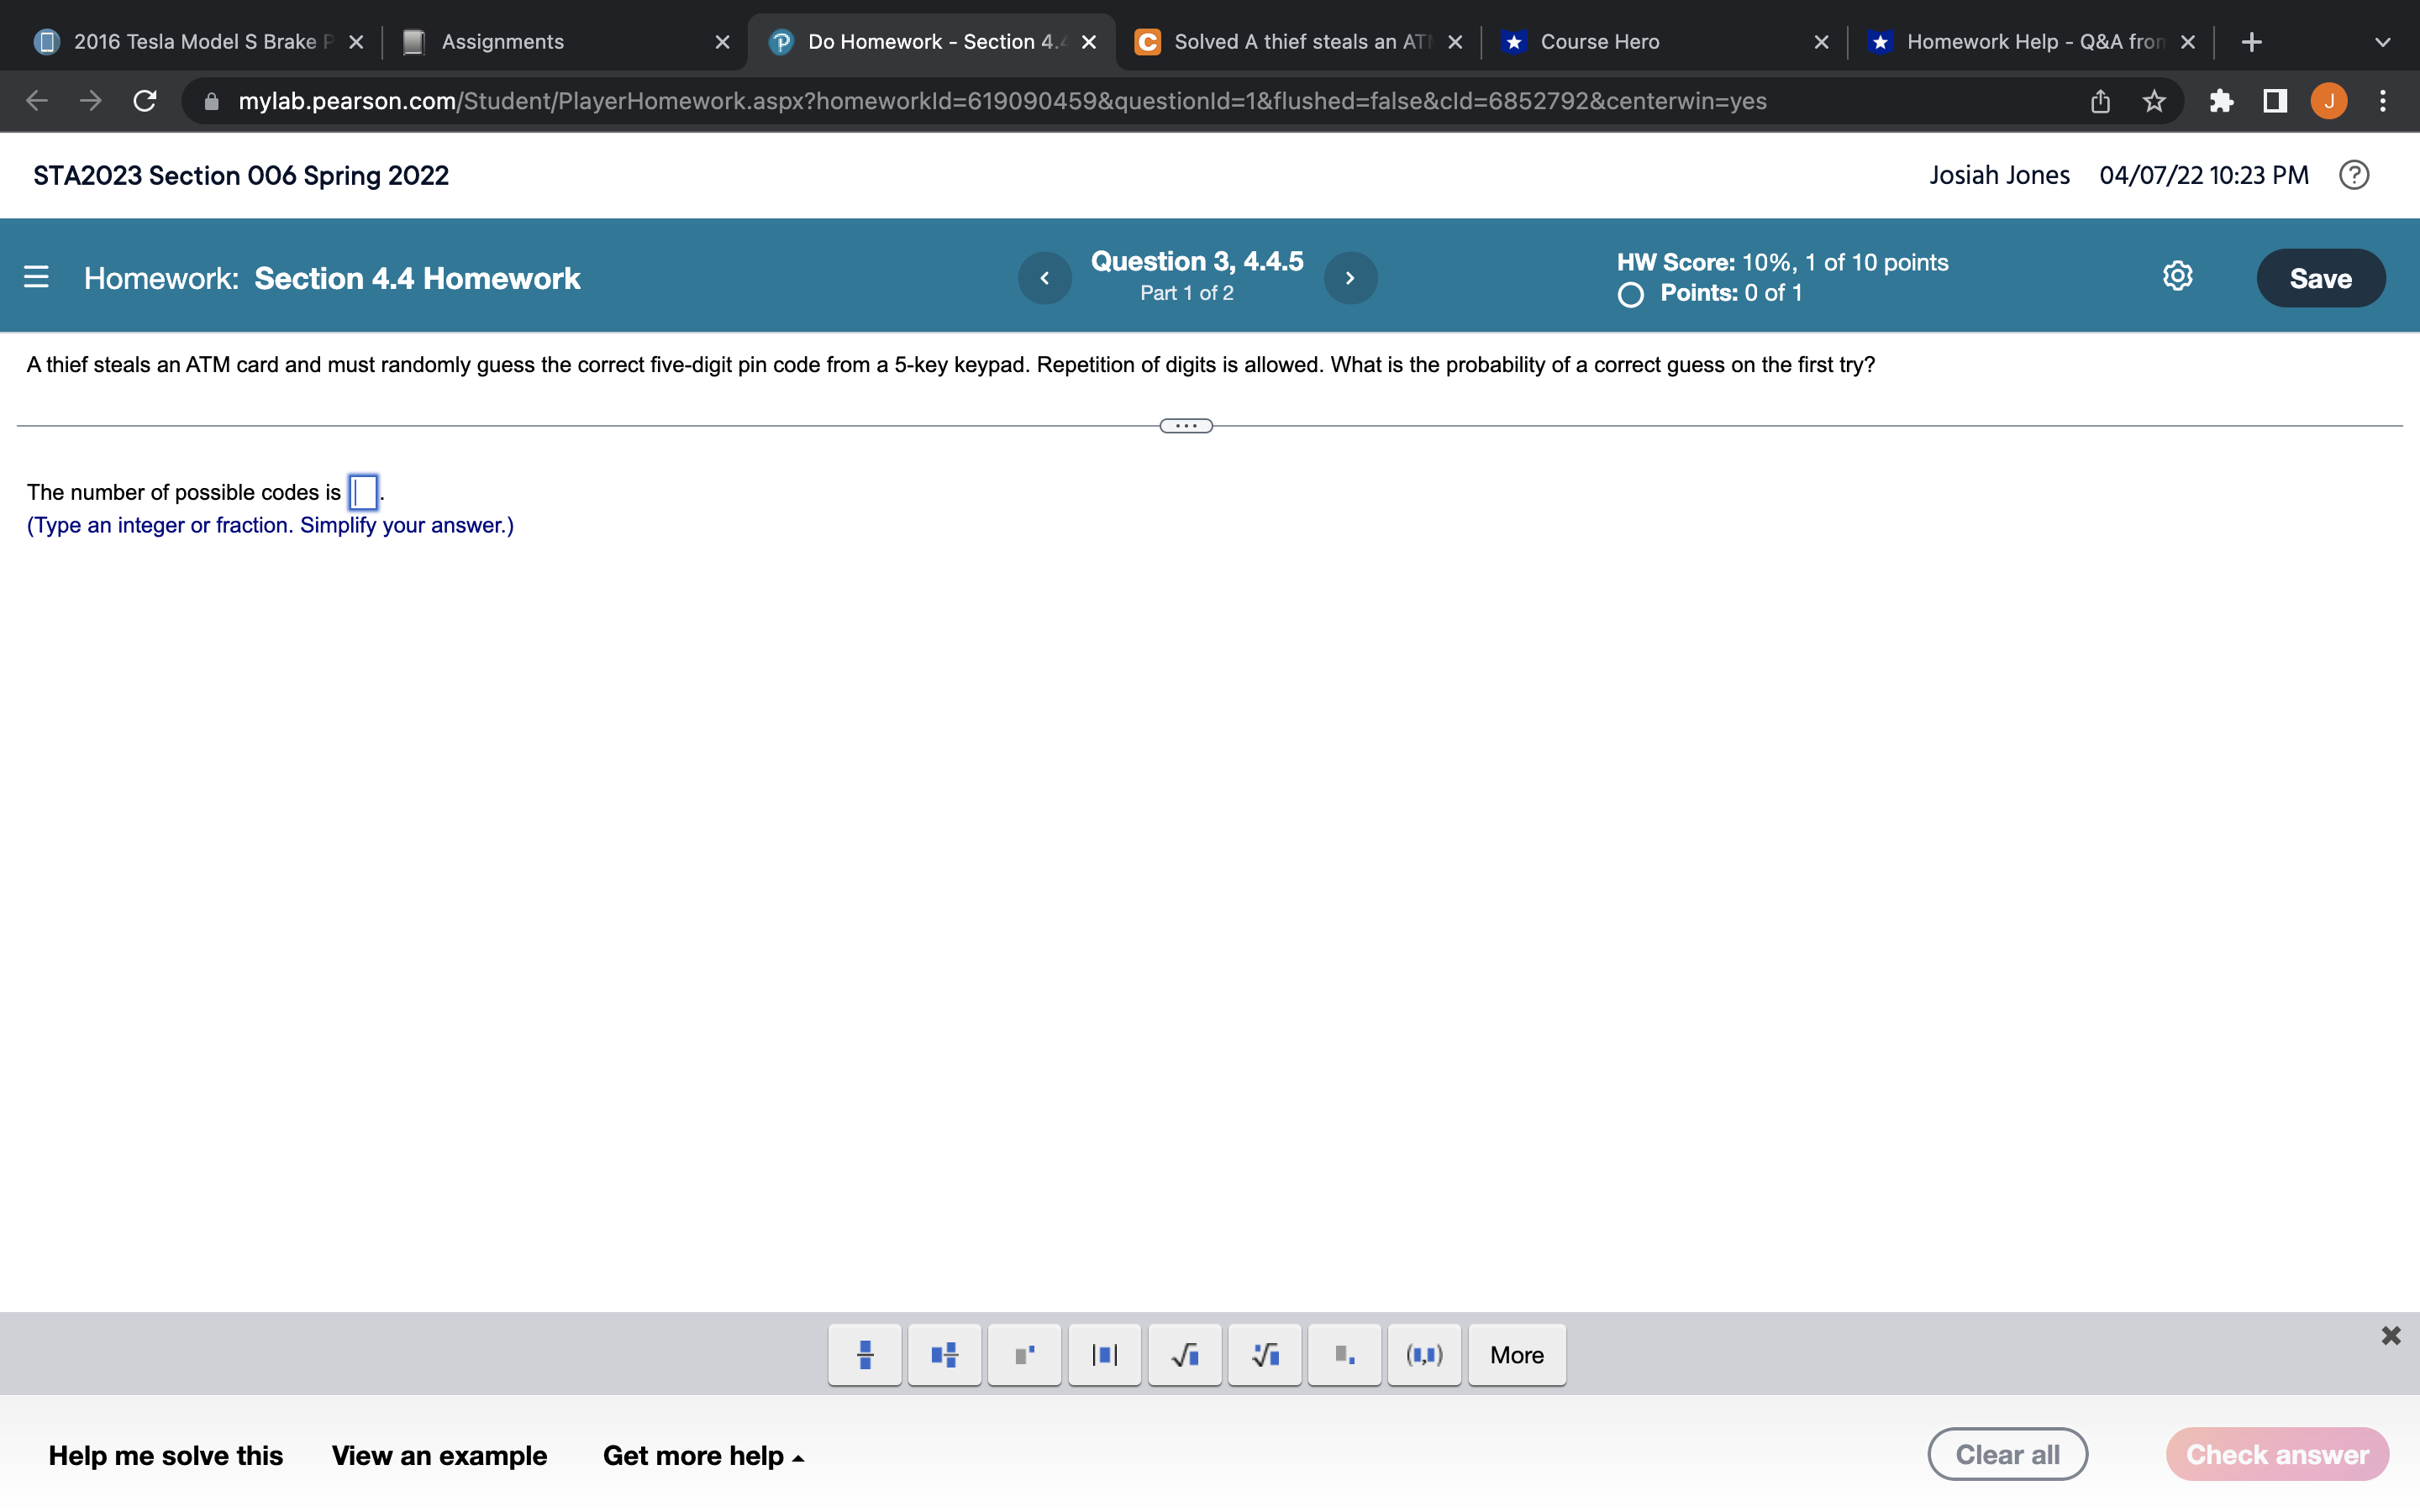
Task: Click the Save button
Action: pos(2320,278)
